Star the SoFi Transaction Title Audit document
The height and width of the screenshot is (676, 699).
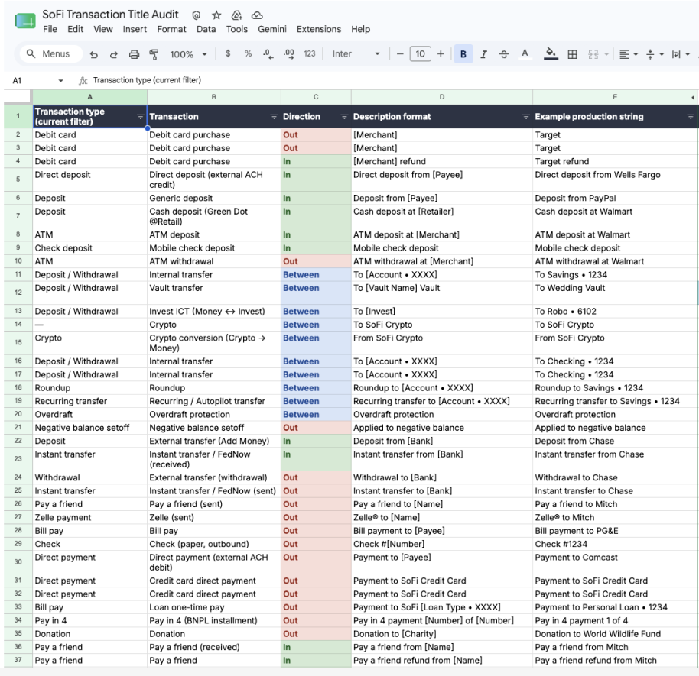tap(216, 15)
